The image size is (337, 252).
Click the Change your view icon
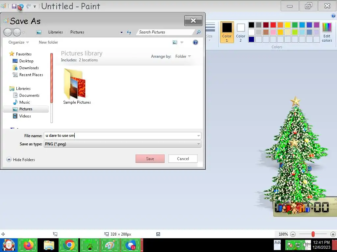[x=175, y=42]
